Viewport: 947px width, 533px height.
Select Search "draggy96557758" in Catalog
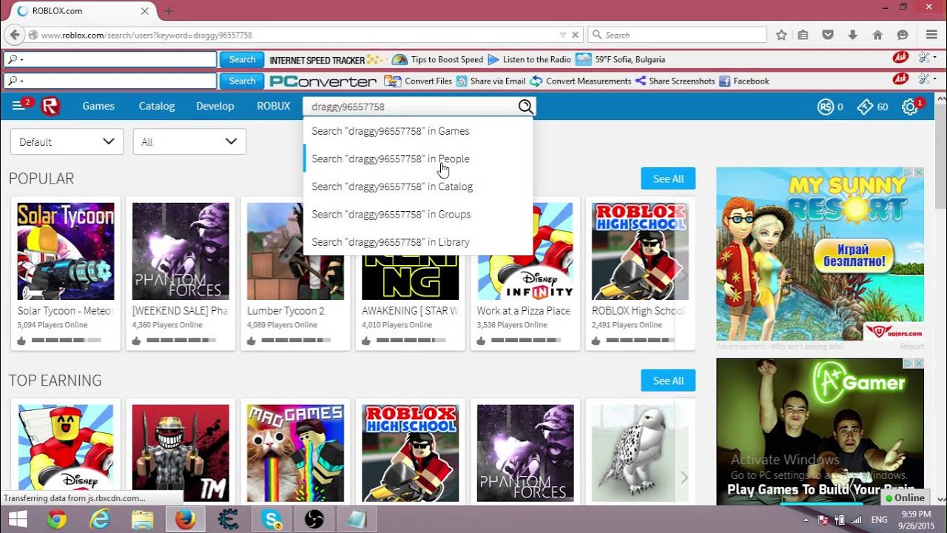[418, 187]
